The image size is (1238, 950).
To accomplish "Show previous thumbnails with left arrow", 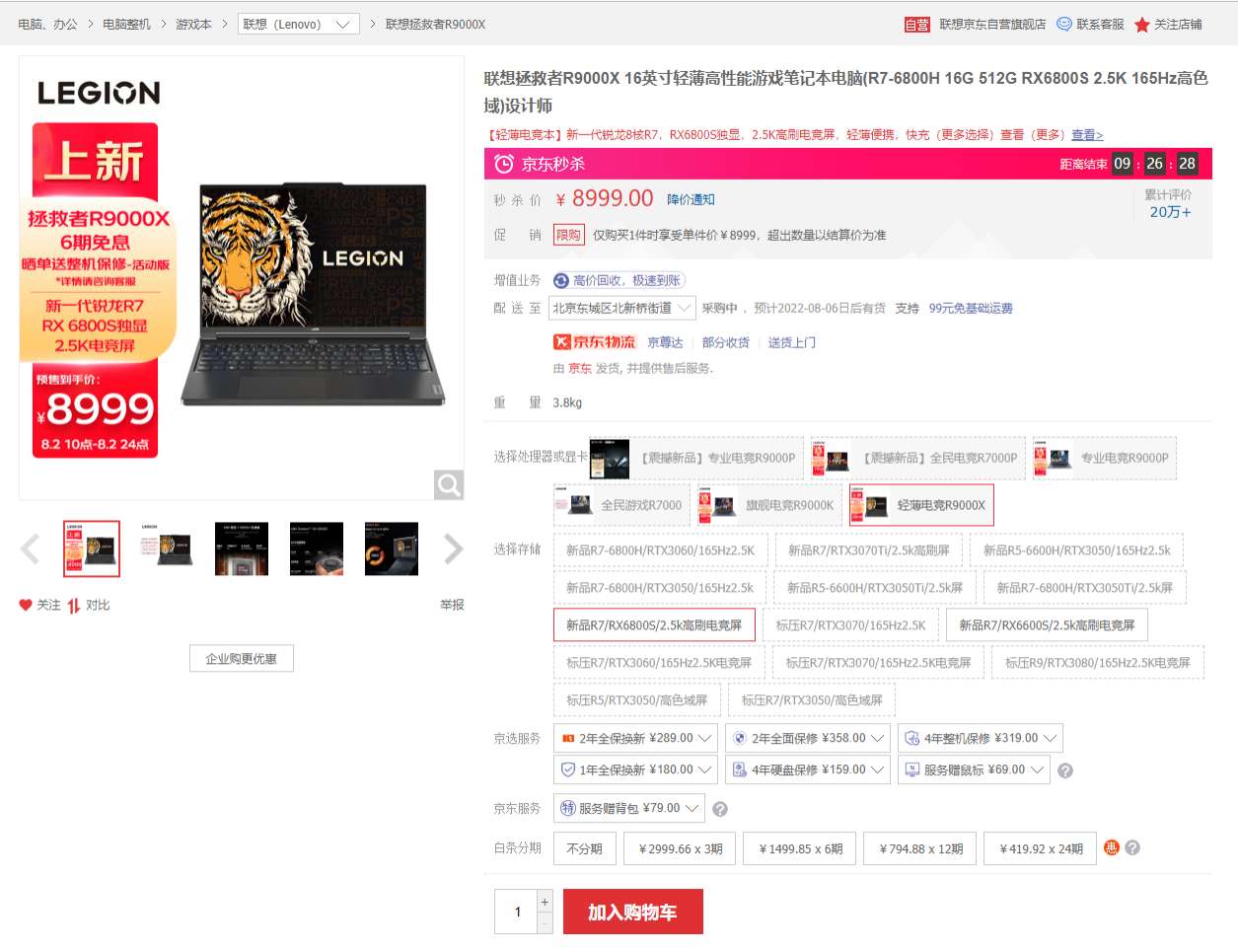I will pyautogui.click(x=31, y=548).
